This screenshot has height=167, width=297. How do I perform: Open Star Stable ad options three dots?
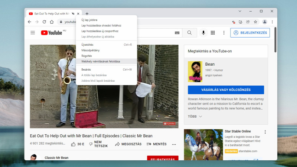click(265, 132)
